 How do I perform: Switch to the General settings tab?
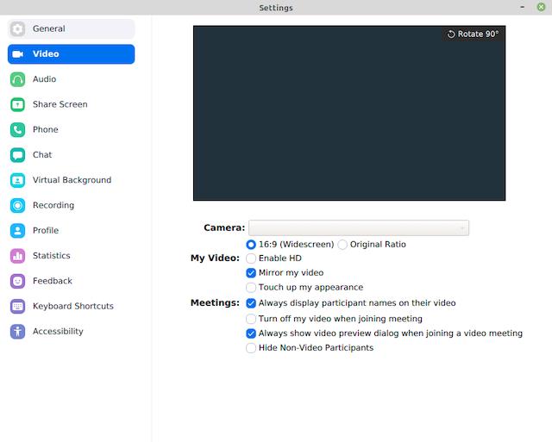point(71,28)
